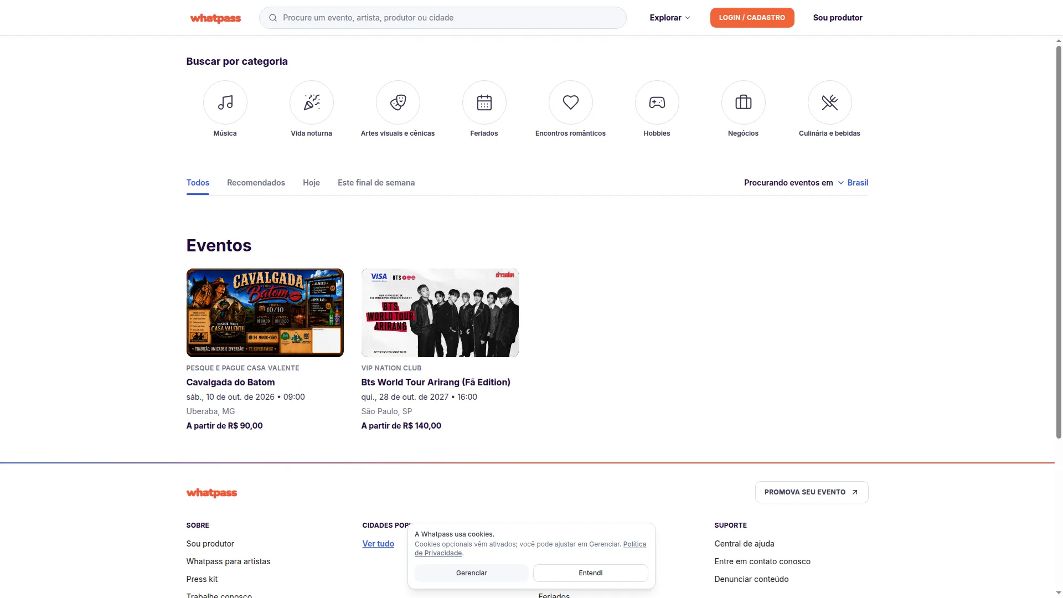1063x598 pixels.
Task: Switch to Este final de semana tab
Action: [x=376, y=183]
